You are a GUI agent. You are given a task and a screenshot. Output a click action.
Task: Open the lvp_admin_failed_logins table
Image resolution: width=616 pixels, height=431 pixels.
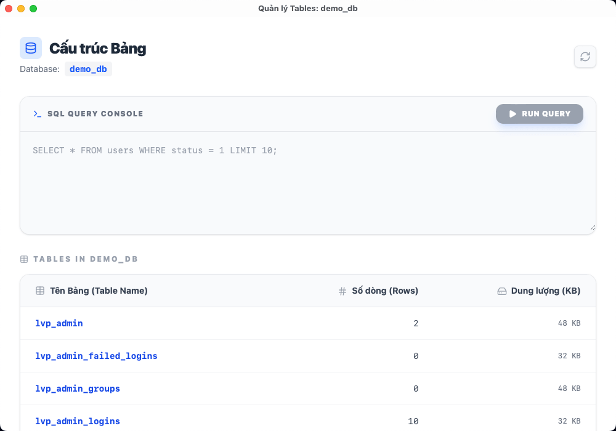coord(96,356)
